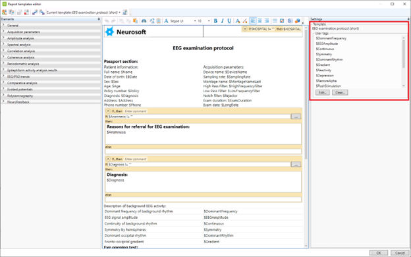Collapse the $Diagnosis if-then block

pos(108,159)
